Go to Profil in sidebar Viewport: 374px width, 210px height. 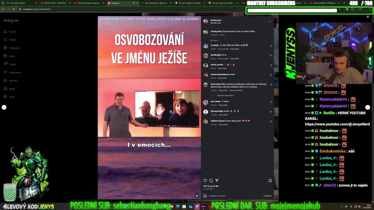[x=9, y=97]
